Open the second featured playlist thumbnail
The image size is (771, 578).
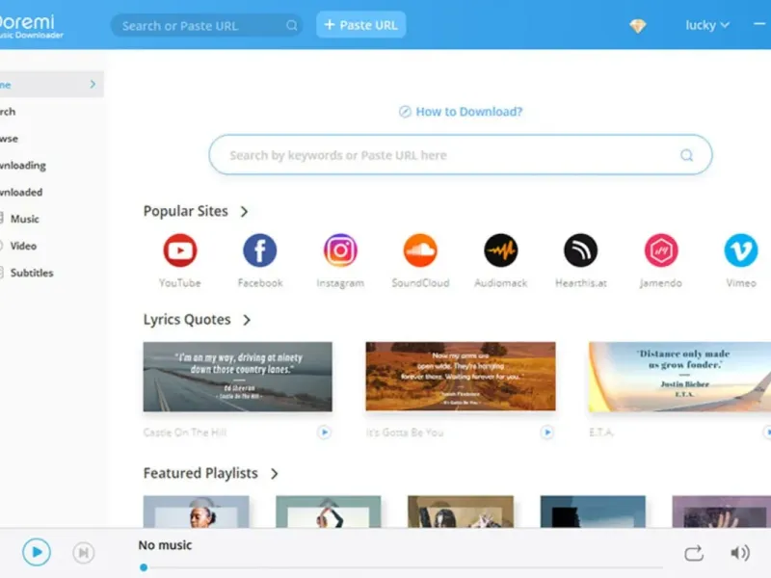pyautogui.click(x=329, y=512)
